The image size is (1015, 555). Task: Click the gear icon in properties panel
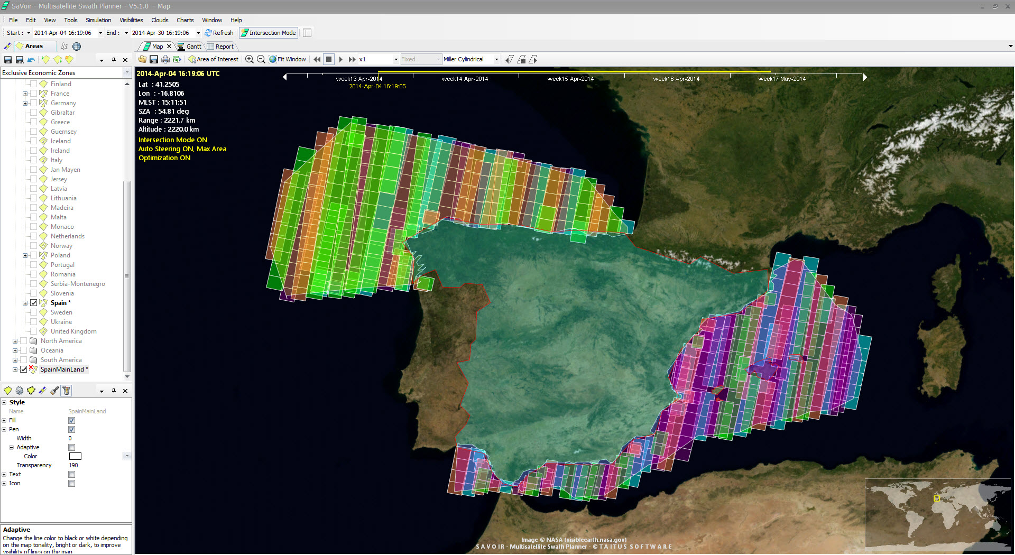(20, 391)
